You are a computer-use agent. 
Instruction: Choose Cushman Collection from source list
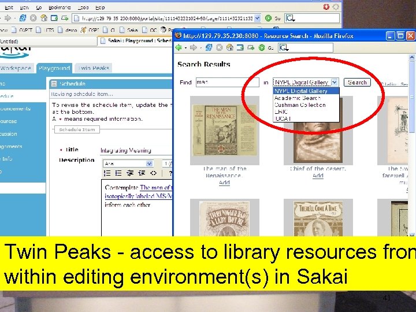pos(306,105)
